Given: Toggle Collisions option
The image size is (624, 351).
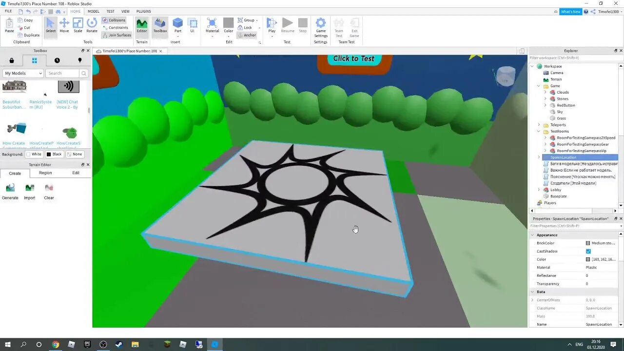Looking at the screenshot, I should (x=114, y=20).
